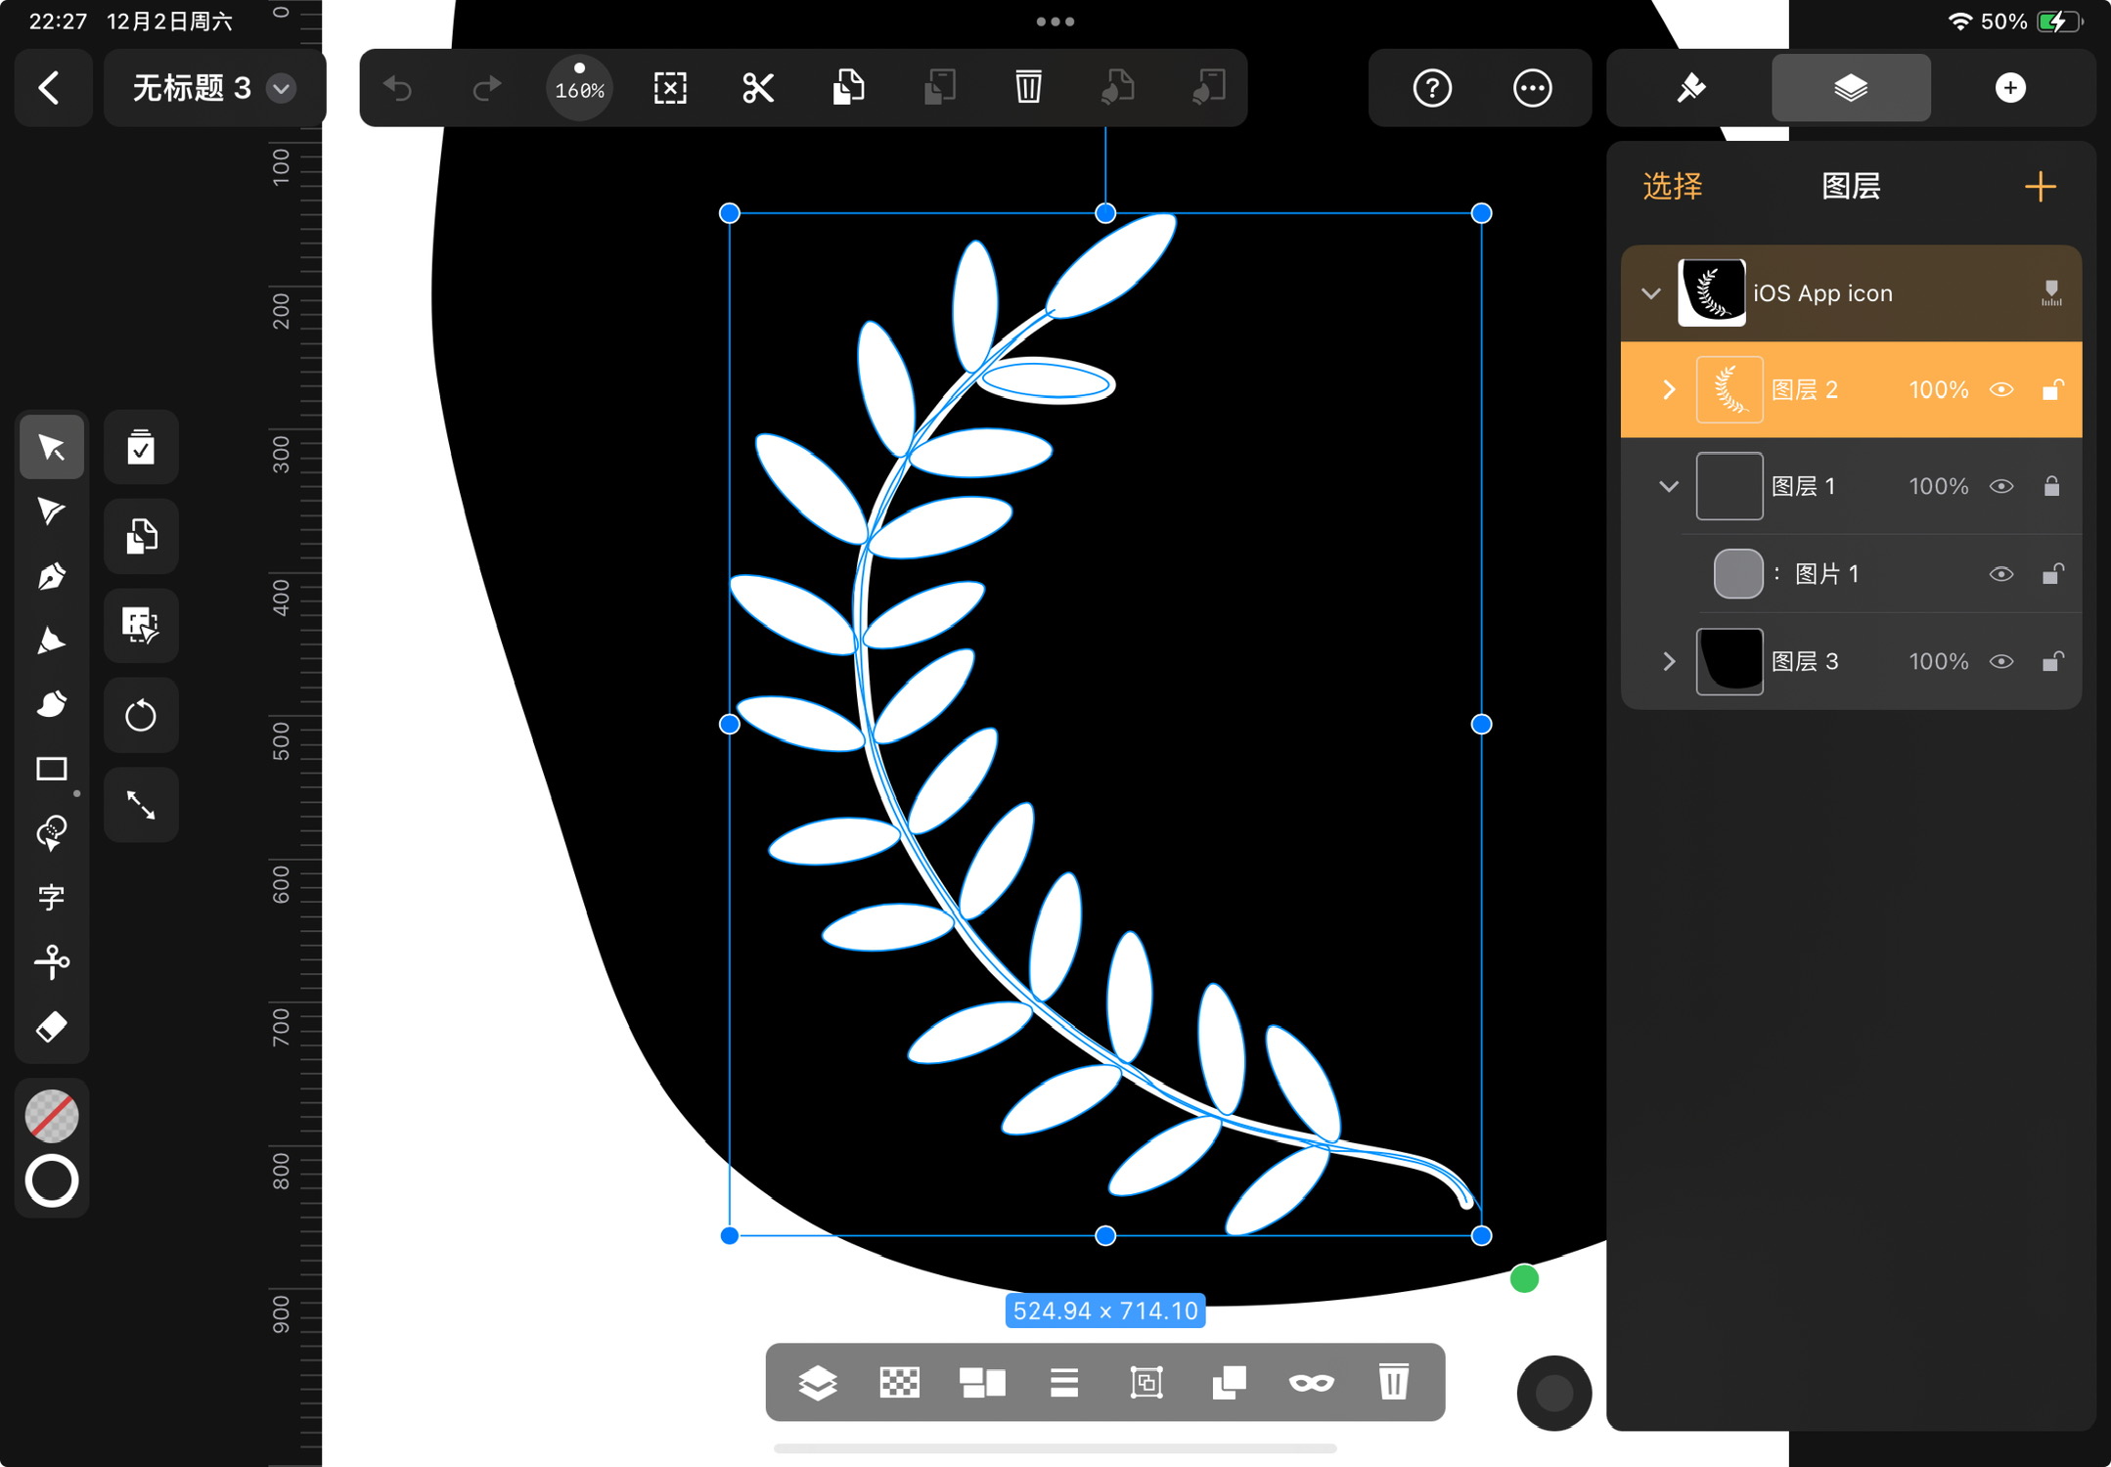This screenshot has width=2111, height=1467.
Task: Open the fill color swatch with no fill
Action: [51, 1116]
